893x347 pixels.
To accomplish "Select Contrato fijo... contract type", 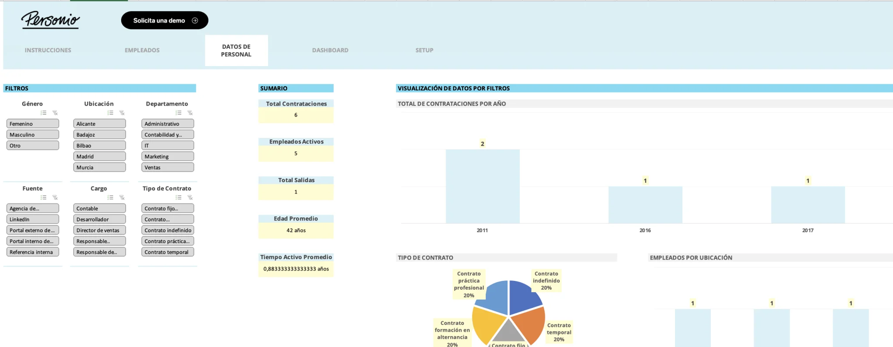I will click(x=167, y=209).
